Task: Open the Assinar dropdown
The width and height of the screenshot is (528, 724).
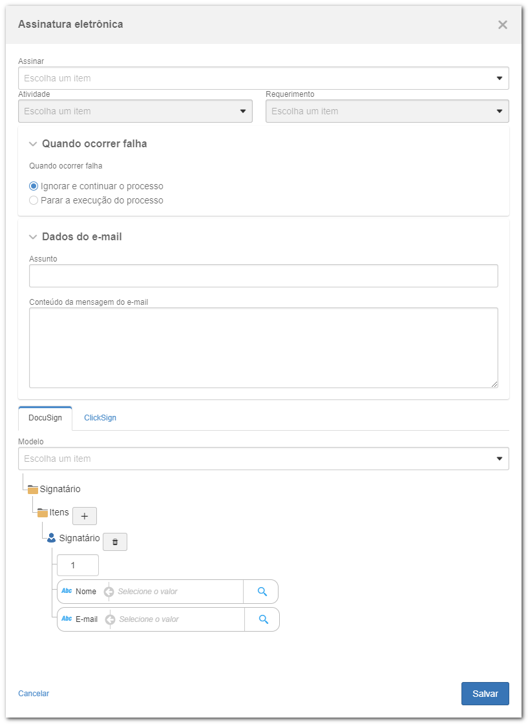Action: (263, 78)
